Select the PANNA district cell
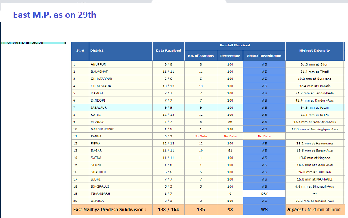The image size is (348, 218). point(121,136)
